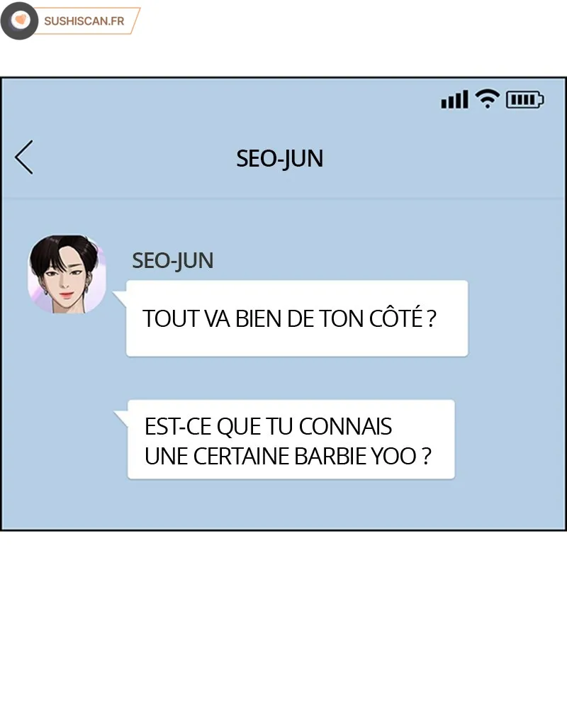Click the SEO-JUN chat header title
The width and height of the screenshot is (567, 709).
(x=279, y=159)
